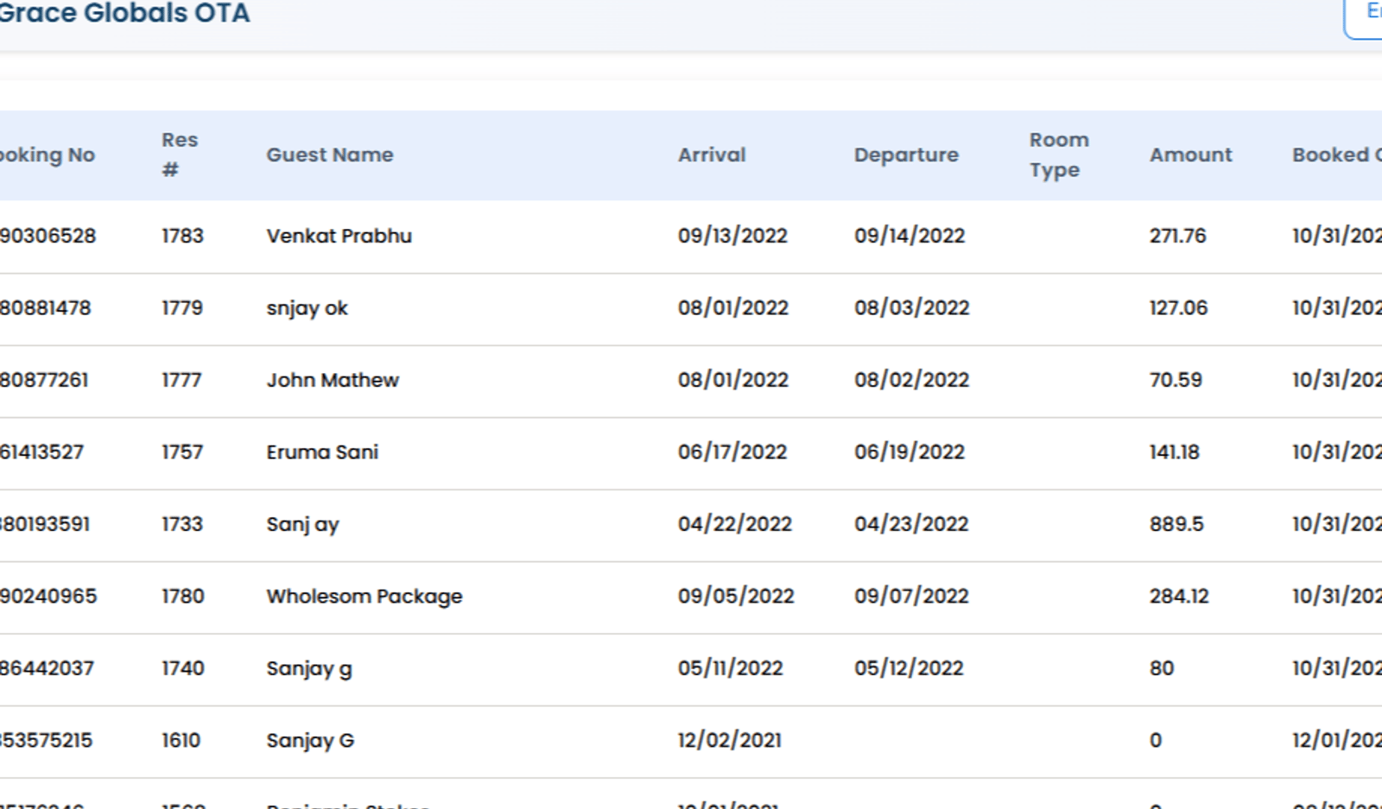Click amount 70.59
This screenshot has height=809, width=1382.
[x=1176, y=380]
